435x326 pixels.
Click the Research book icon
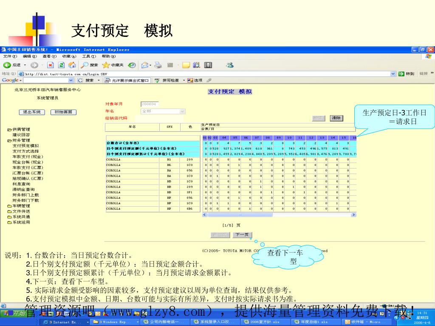tap(196, 65)
